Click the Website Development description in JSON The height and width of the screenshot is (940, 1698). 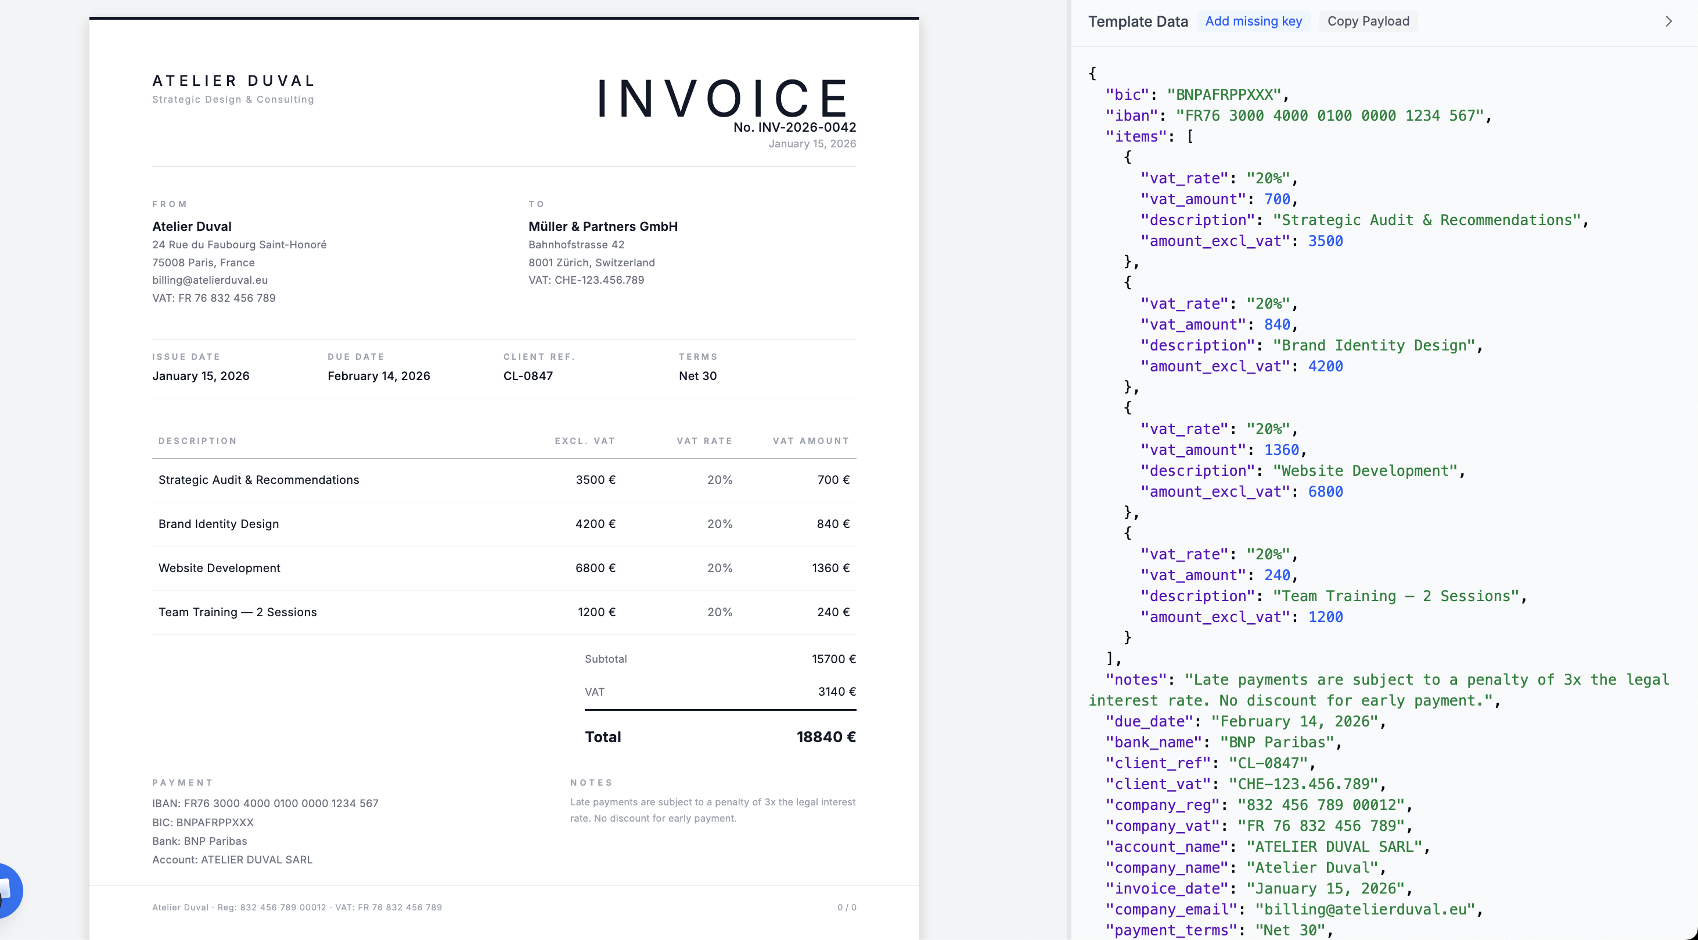[x=1370, y=471]
